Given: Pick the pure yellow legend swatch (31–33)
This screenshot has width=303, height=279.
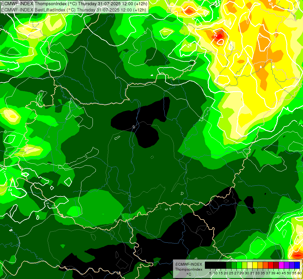Looking at the screenshot, I should [x=255, y=265].
